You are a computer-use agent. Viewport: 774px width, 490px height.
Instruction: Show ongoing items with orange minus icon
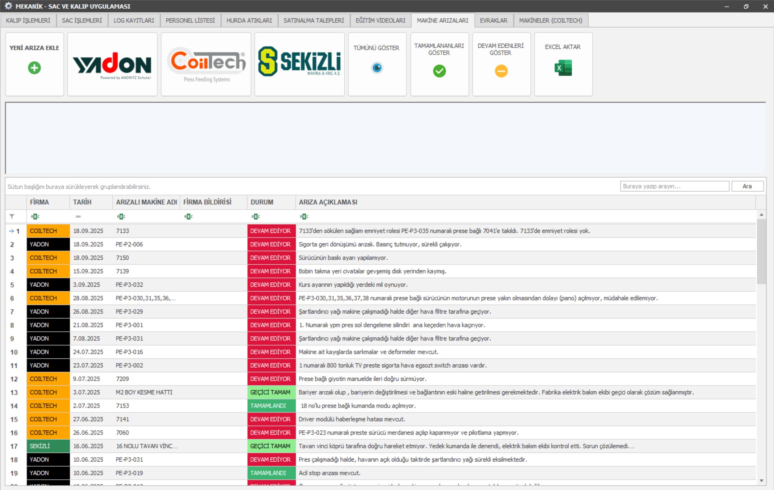501,71
